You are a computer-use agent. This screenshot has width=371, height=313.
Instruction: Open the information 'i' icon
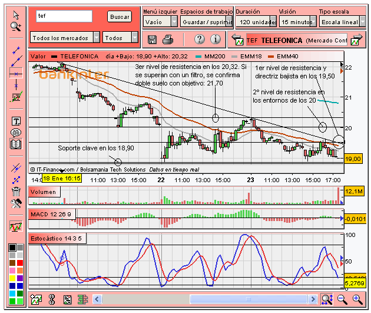tap(216, 39)
